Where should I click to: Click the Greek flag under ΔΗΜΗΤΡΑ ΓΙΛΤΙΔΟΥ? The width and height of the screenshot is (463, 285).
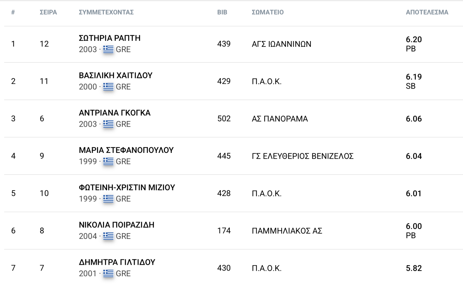(108, 274)
